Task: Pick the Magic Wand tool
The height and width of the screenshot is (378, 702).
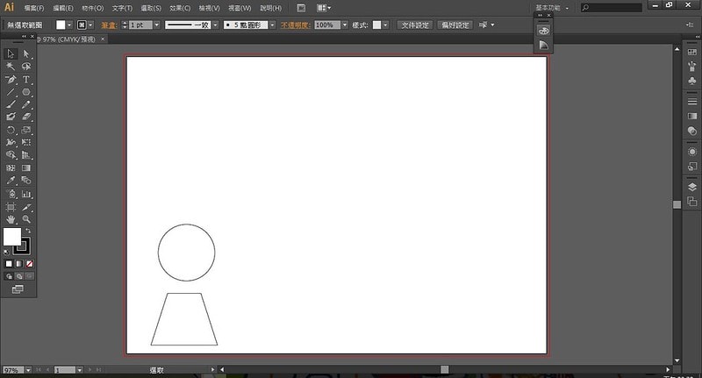Action: (11, 66)
